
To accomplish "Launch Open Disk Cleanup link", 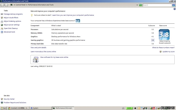I will [x=11, y=28].
